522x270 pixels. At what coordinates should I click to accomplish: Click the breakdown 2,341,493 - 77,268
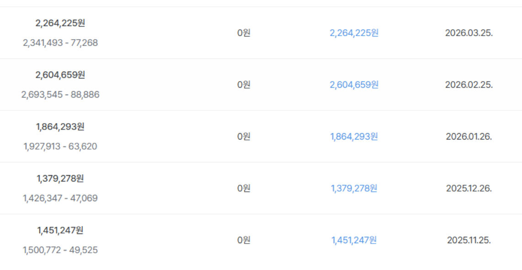60,43
